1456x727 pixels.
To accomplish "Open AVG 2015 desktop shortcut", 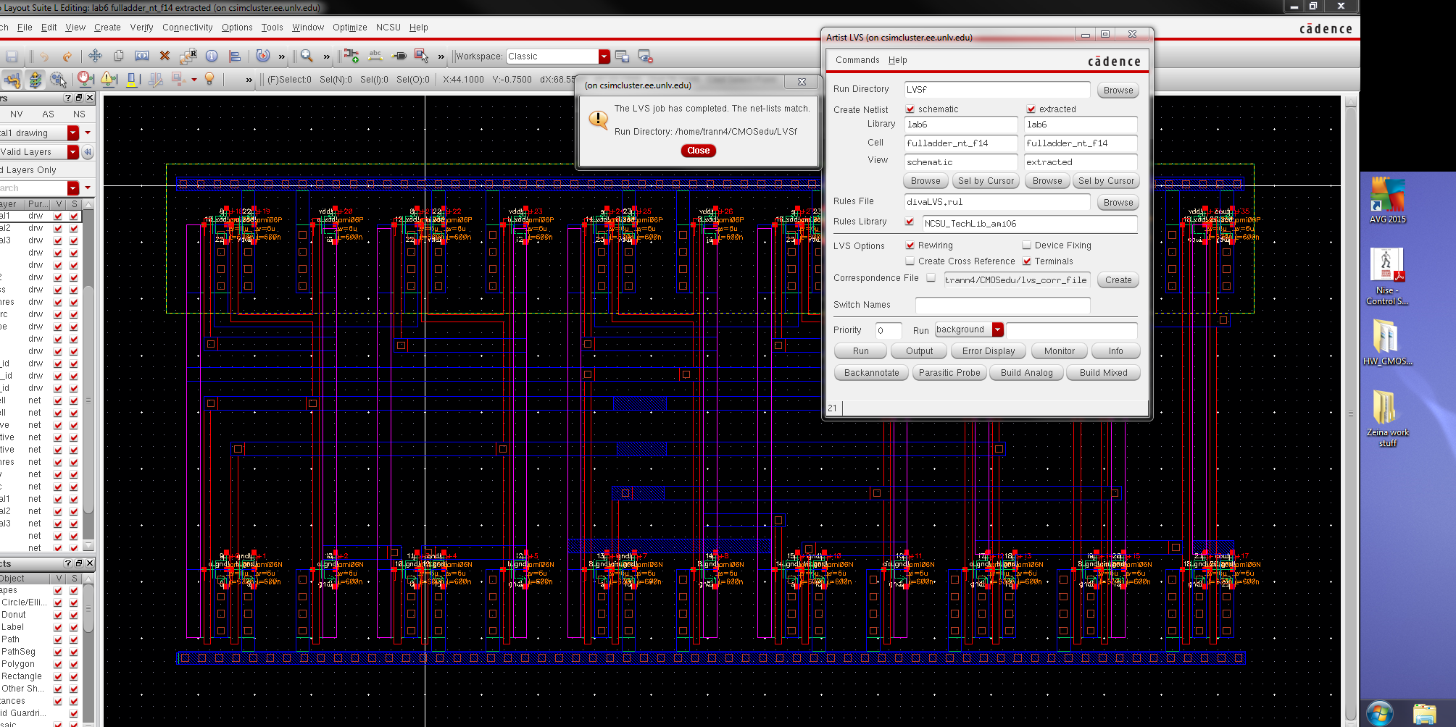I will tap(1387, 201).
